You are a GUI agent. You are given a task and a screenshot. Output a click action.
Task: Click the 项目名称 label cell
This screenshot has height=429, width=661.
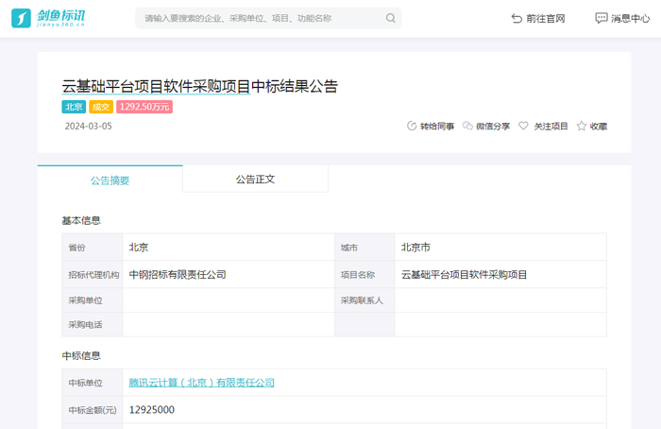click(364, 275)
